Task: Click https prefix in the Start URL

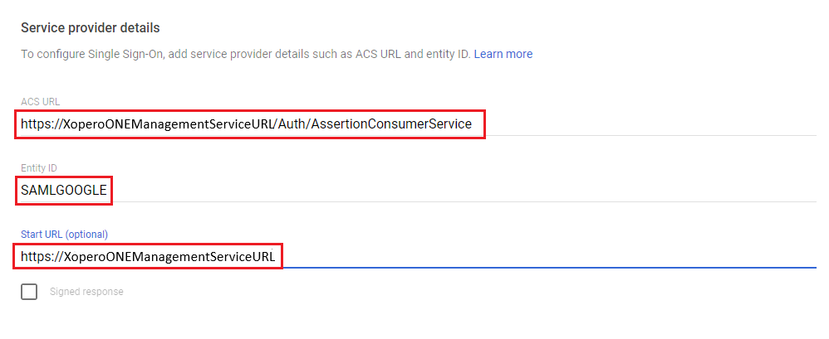Action: [37, 257]
